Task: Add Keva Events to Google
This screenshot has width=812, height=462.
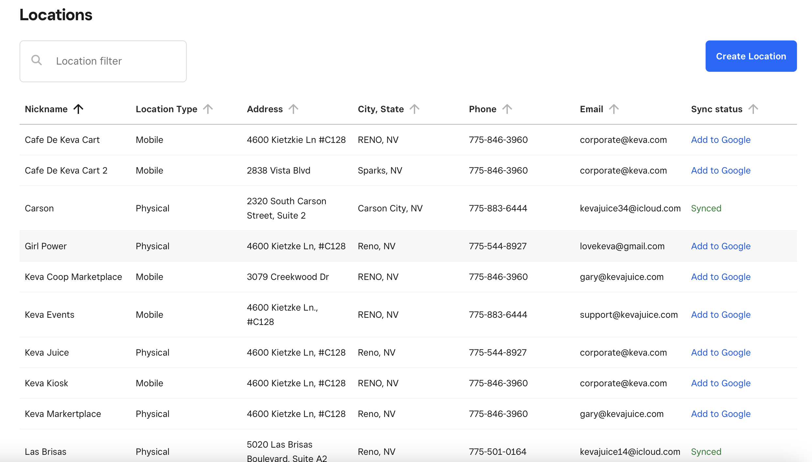Action: [x=721, y=315]
